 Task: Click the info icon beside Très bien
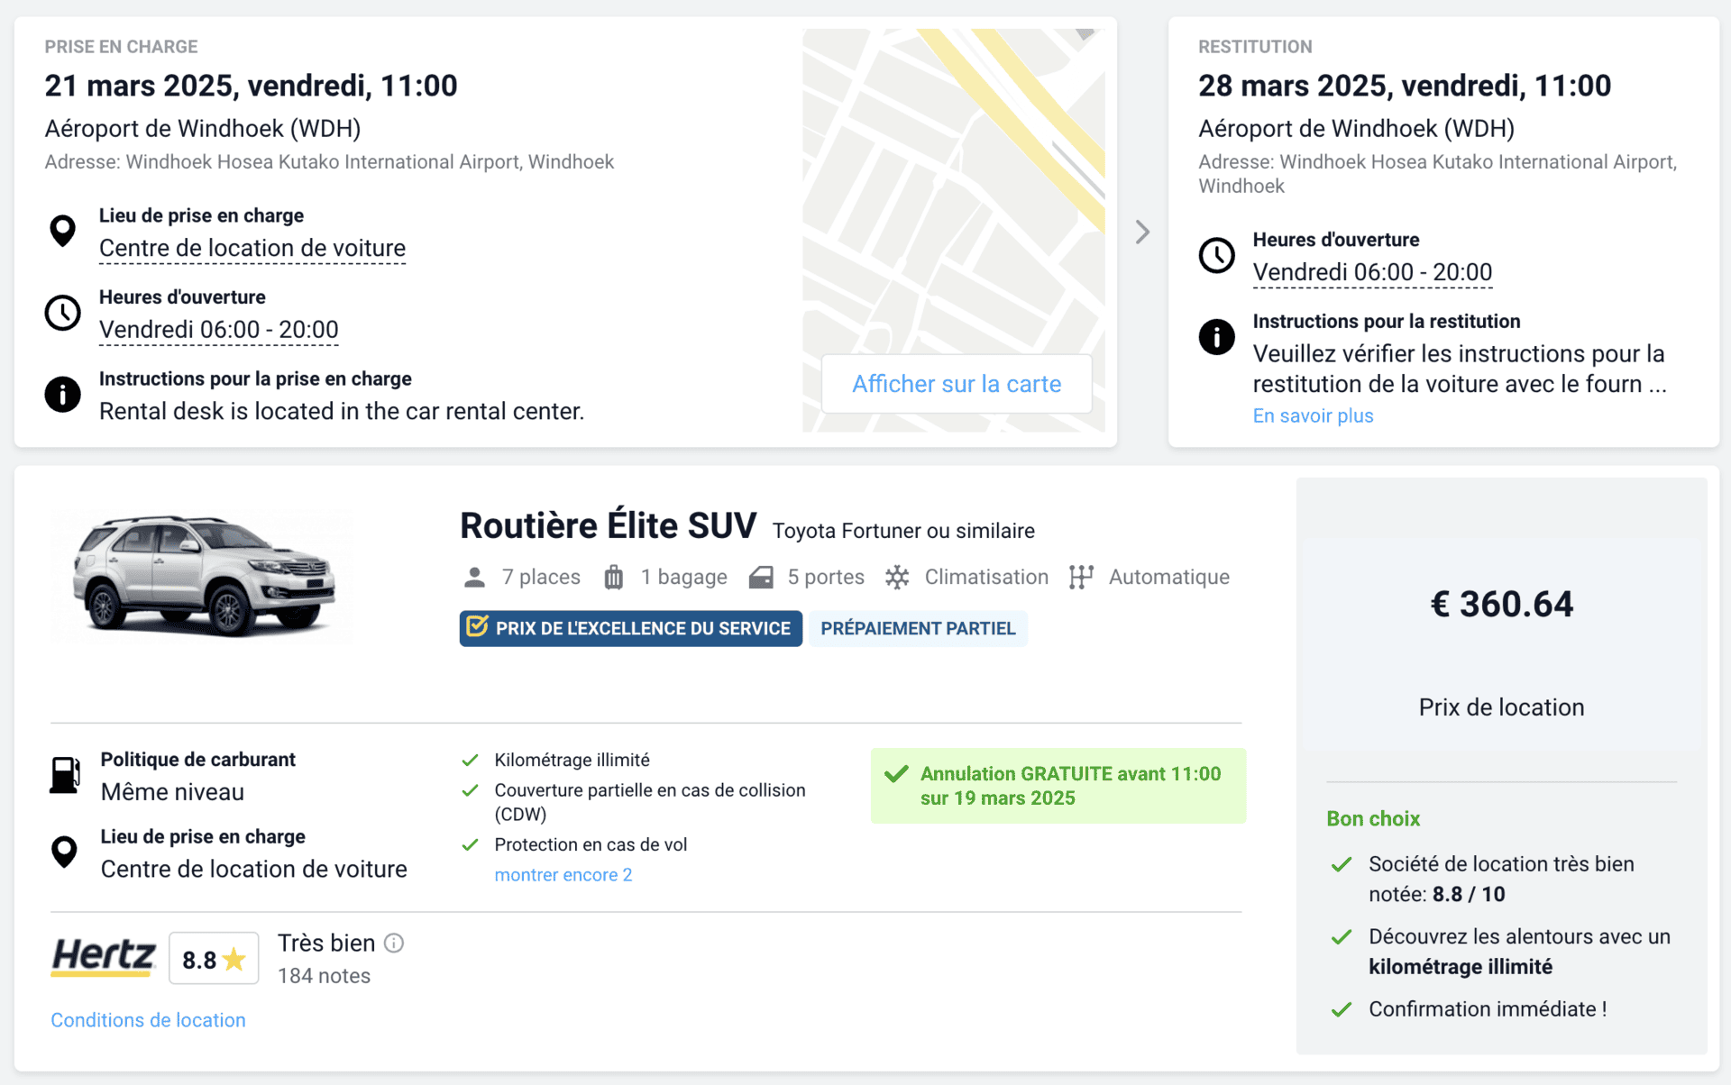(394, 943)
